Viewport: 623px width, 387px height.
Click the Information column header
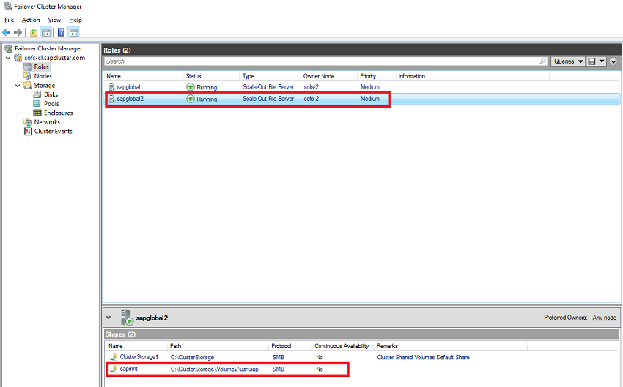pos(412,76)
